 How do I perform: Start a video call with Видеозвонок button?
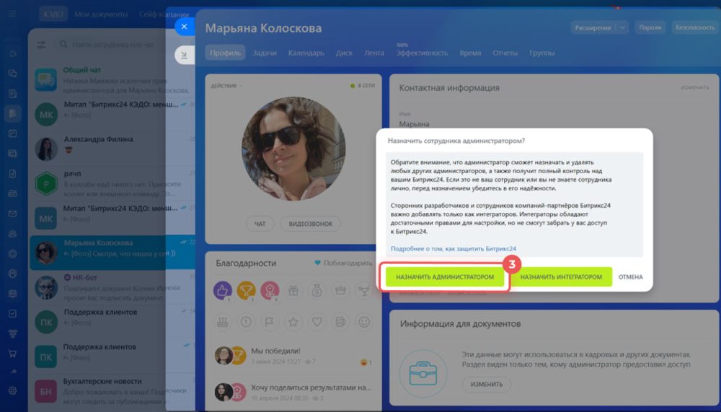310,224
